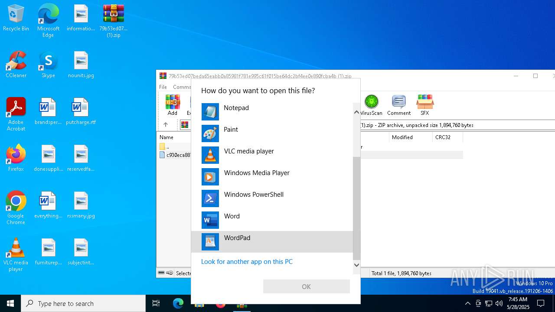Viewport: 555px width, 312px height.
Task: Launch Skype from desktop
Action: [x=48, y=65]
